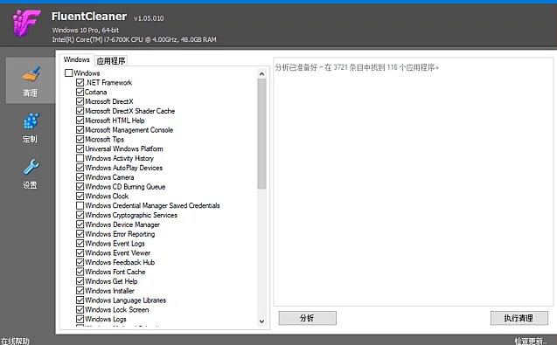The width and height of the screenshot is (557, 345).
Task: Open the 定制 customize section icon
Action: point(31,121)
